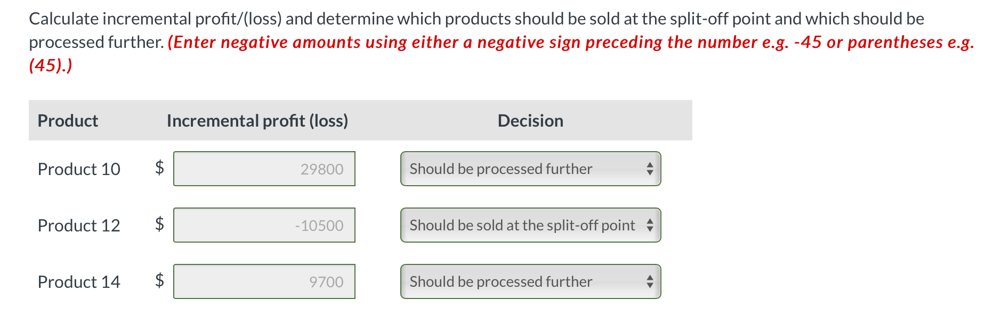Click the dollar sign beside Product 10
Screen dimensions: 1002x332
coord(158,169)
